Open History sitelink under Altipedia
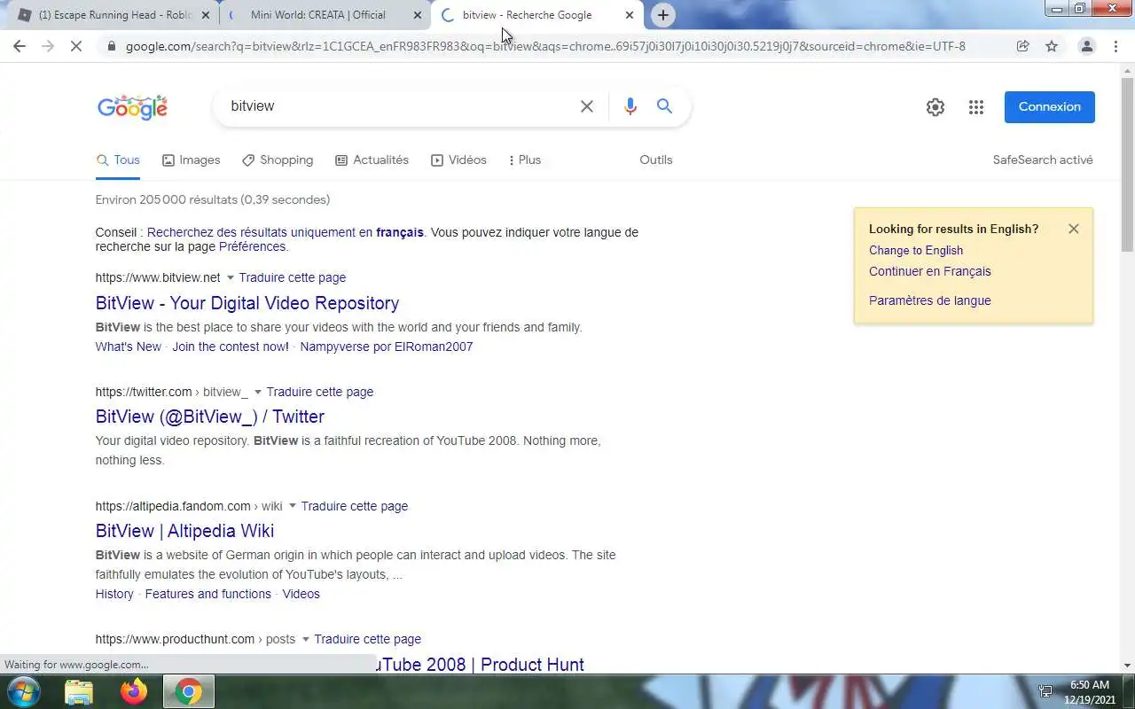1135x709 pixels. (x=114, y=594)
